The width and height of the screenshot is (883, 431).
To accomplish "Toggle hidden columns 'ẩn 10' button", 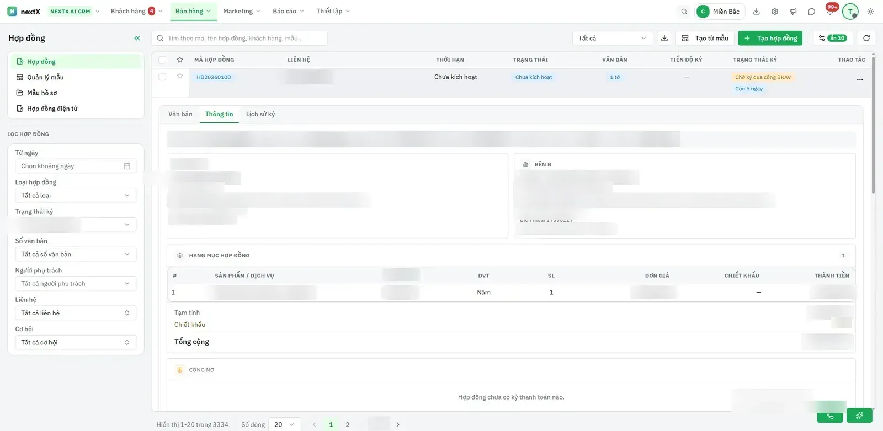I will click(x=833, y=38).
